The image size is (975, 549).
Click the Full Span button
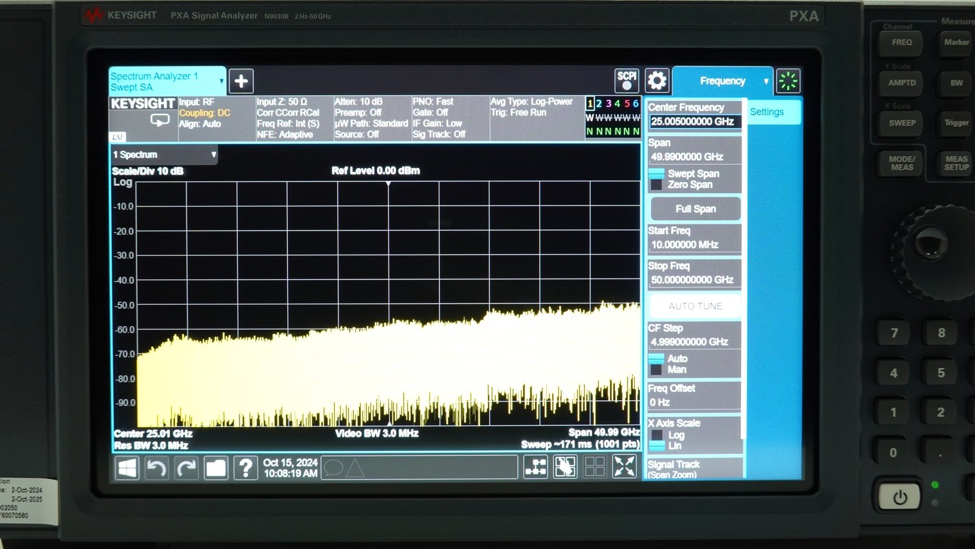tap(695, 209)
